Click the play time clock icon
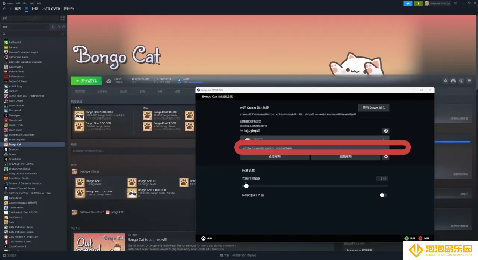The width and height of the screenshot is (478, 260). point(156,80)
